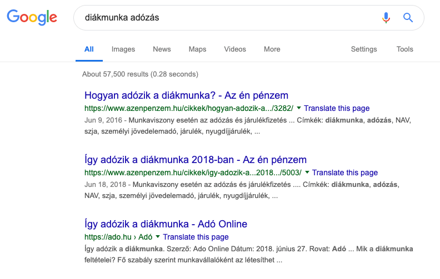The width and height of the screenshot is (440, 279).
Task: Expand dropdown arrow next to 5003/ URL
Action: [307, 173]
